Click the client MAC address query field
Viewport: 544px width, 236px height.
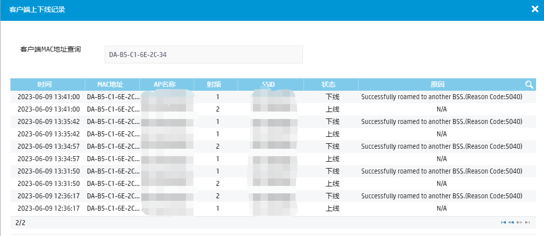coord(203,55)
